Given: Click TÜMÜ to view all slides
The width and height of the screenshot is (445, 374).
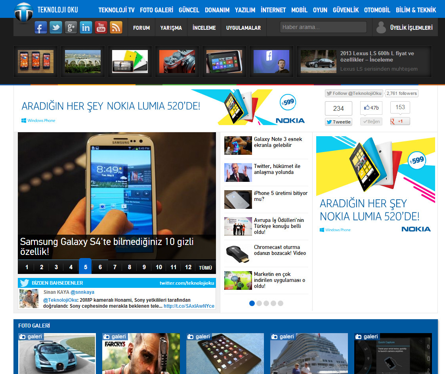Looking at the screenshot, I should pos(206,267).
